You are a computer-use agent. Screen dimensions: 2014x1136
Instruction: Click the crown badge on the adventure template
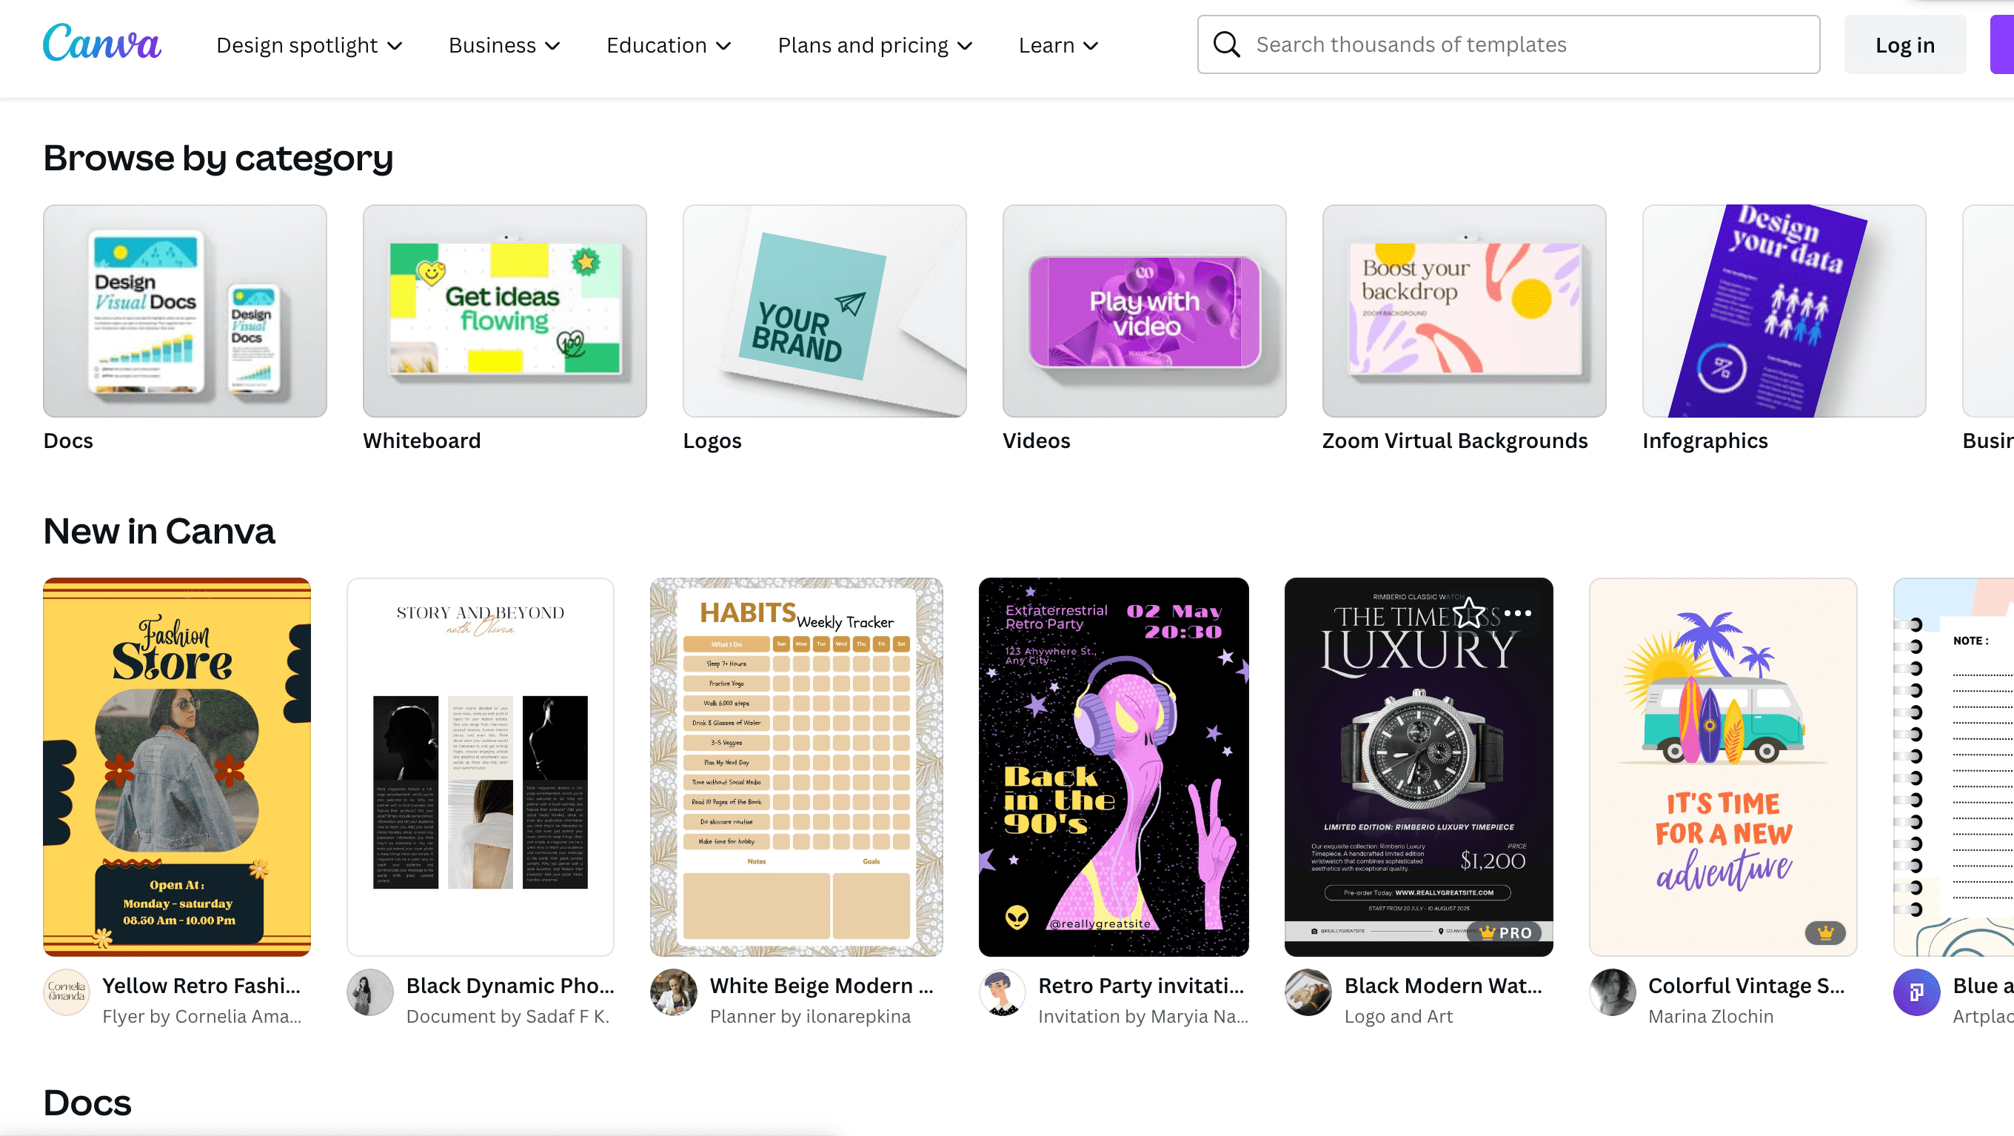1826,932
